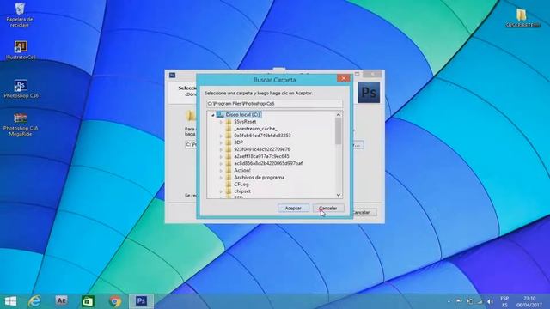The width and height of the screenshot is (550, 309).
Task: Click the folder path field in Buscar Carpeta
Action: coord(274,104)
